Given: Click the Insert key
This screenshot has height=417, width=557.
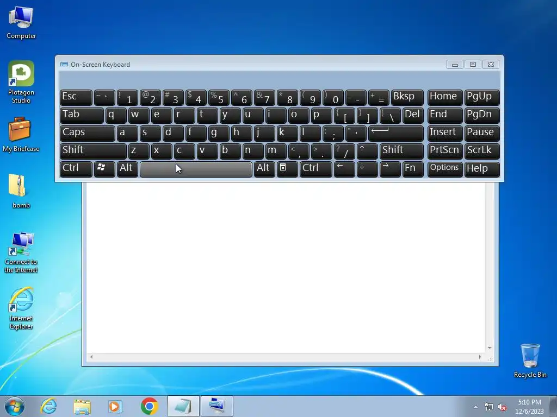Looking at the screenshot, I should [445, 134].
